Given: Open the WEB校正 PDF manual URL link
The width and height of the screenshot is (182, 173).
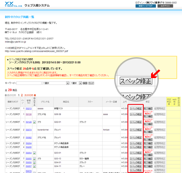Looking at the screenshot, I should click(x=36, y=51).
